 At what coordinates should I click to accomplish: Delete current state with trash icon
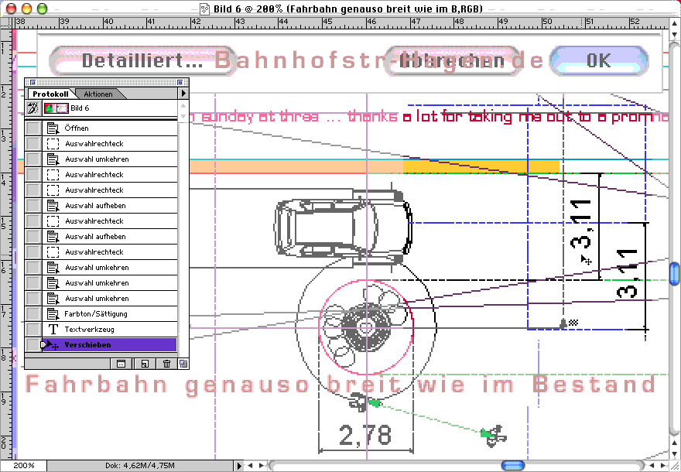(x=166, y=363)
